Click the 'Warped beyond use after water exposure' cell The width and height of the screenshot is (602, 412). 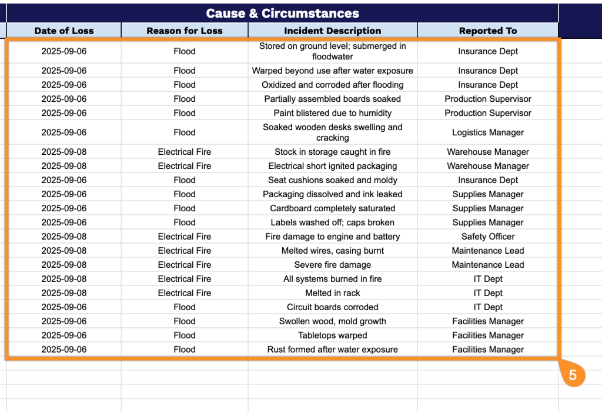pos(333,71)
